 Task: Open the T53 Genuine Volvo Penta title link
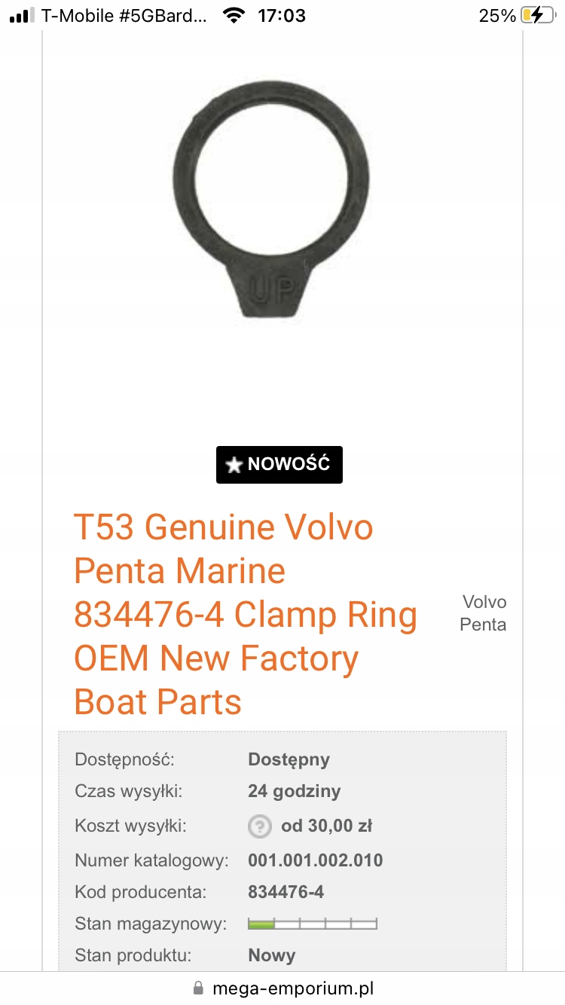(246, 614)
